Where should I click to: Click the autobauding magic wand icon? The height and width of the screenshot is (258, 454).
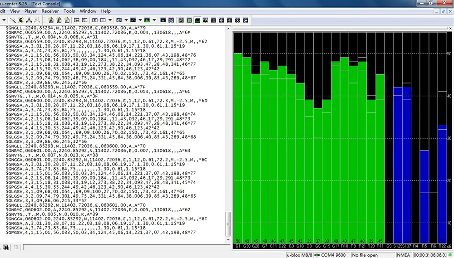[x=13, y=20]
